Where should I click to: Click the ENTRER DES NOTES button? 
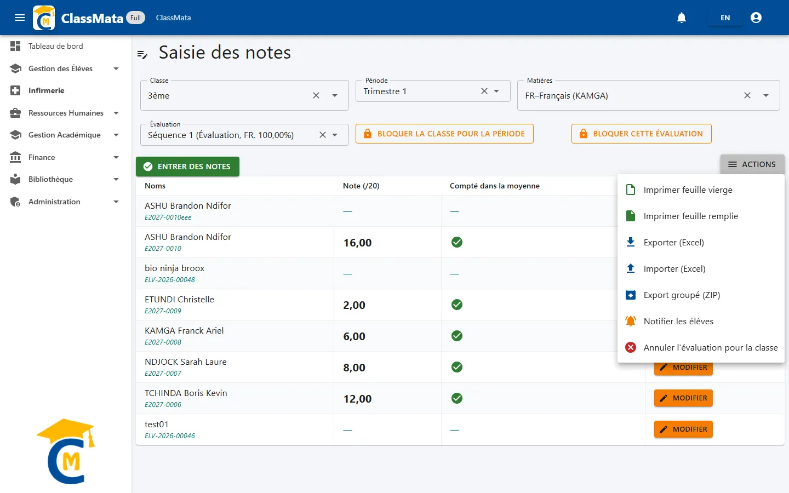click(x=187, y=167)
